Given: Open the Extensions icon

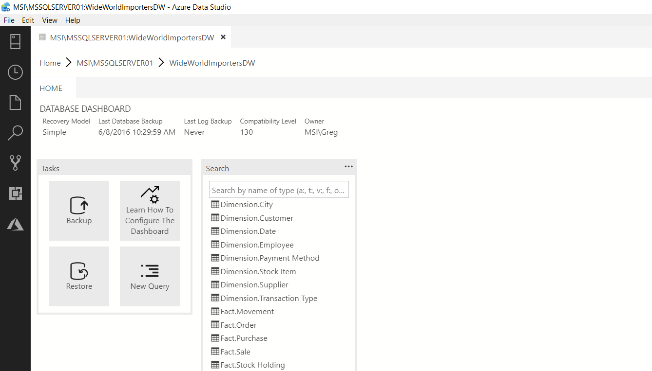Looking at the screenshot, I should coord(15,194).
